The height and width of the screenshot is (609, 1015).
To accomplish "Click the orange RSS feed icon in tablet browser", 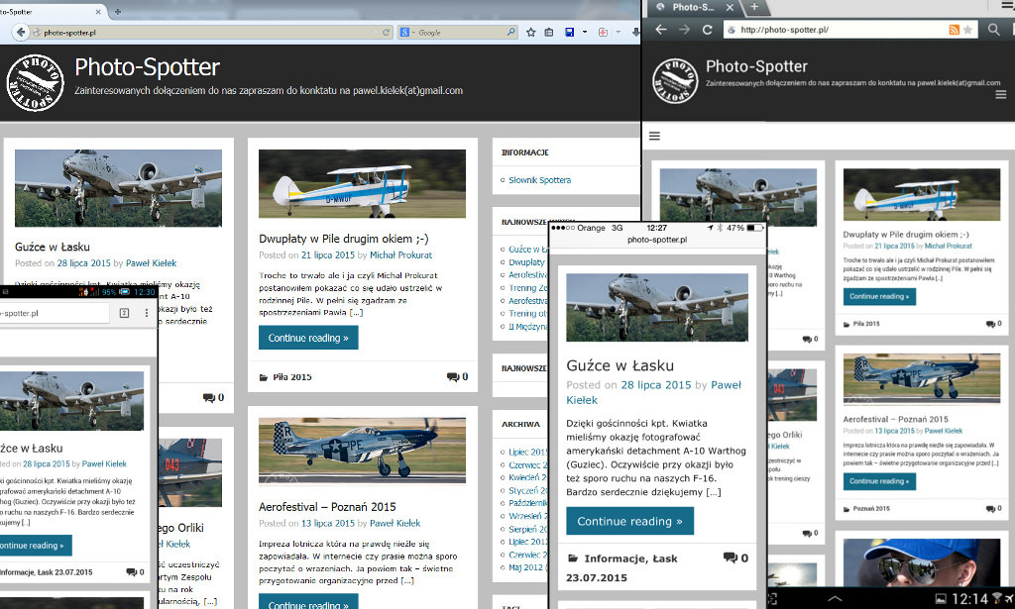I will tap(954, 30).
